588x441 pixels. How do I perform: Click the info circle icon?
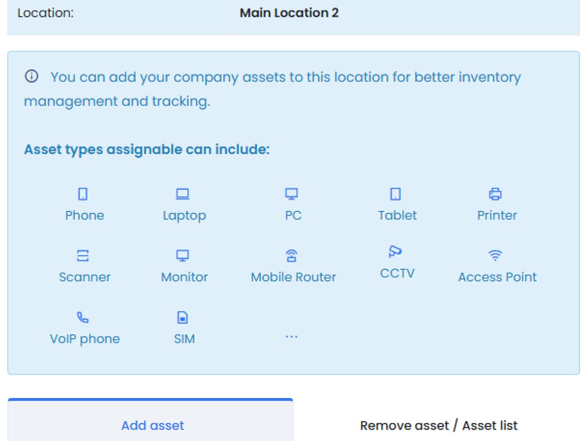31,77
